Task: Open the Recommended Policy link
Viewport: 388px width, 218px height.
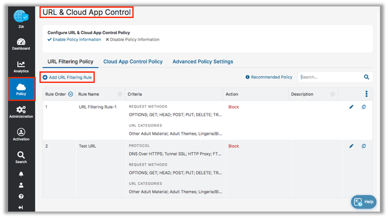Action: (269, 77)
